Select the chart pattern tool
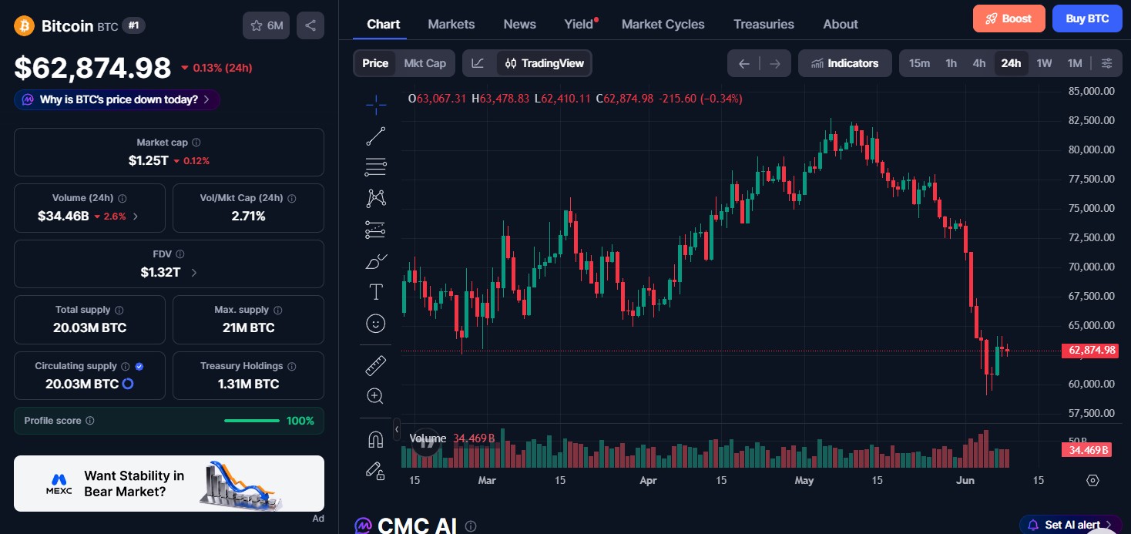The height and width of the screenshot is (534, 1131). [376, 198]
